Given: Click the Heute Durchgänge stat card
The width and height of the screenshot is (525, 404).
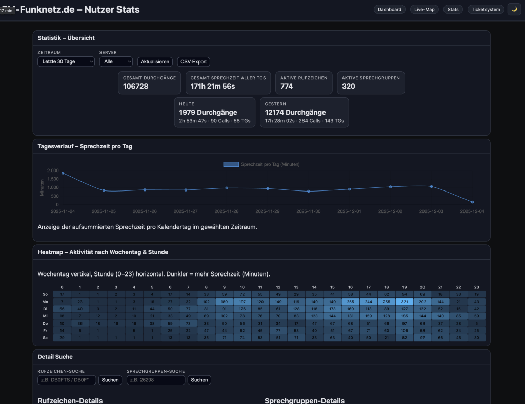Looking at the screenshot, I should 214,112.
